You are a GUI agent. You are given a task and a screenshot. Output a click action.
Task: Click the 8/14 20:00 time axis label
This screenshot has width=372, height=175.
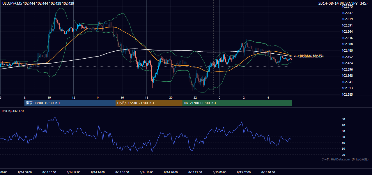coord(171,172)
